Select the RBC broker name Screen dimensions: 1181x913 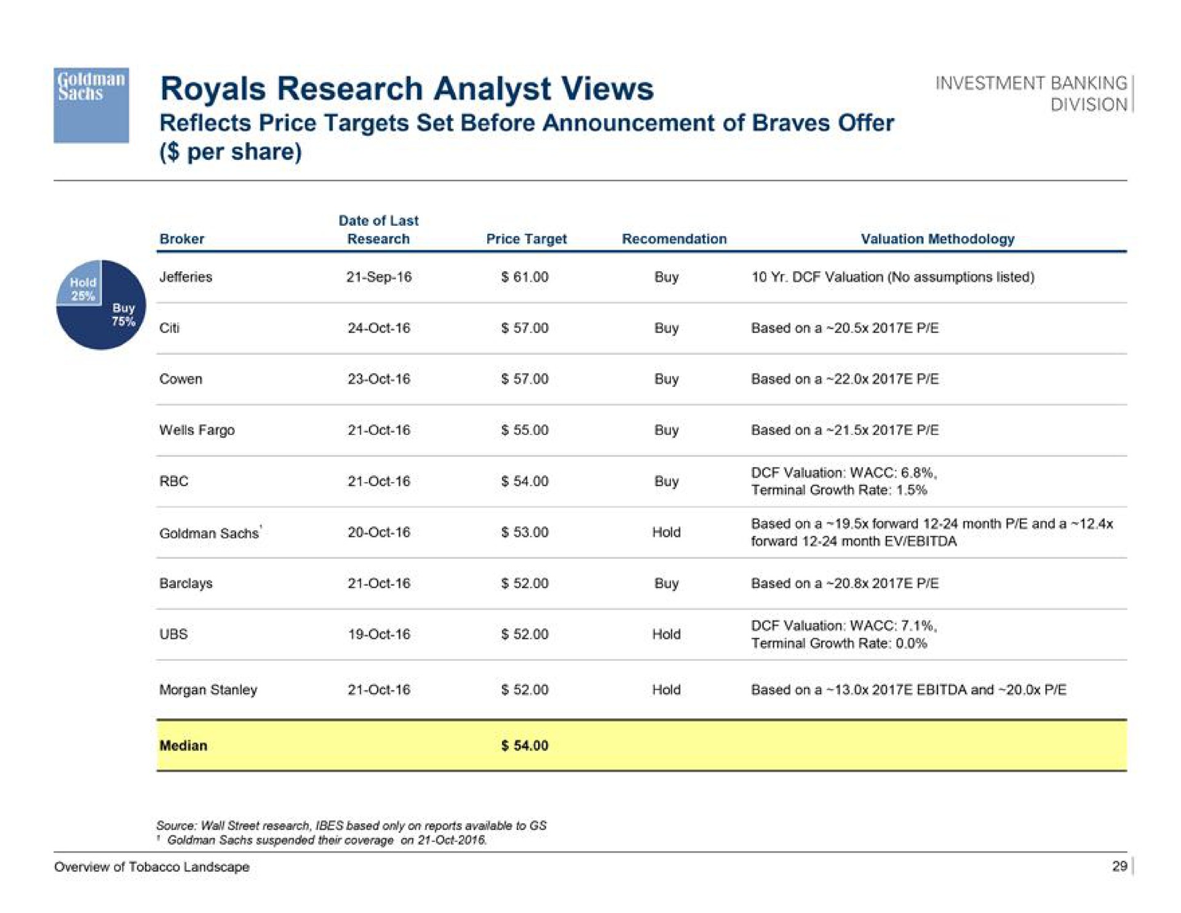click(x=173, y=481)
